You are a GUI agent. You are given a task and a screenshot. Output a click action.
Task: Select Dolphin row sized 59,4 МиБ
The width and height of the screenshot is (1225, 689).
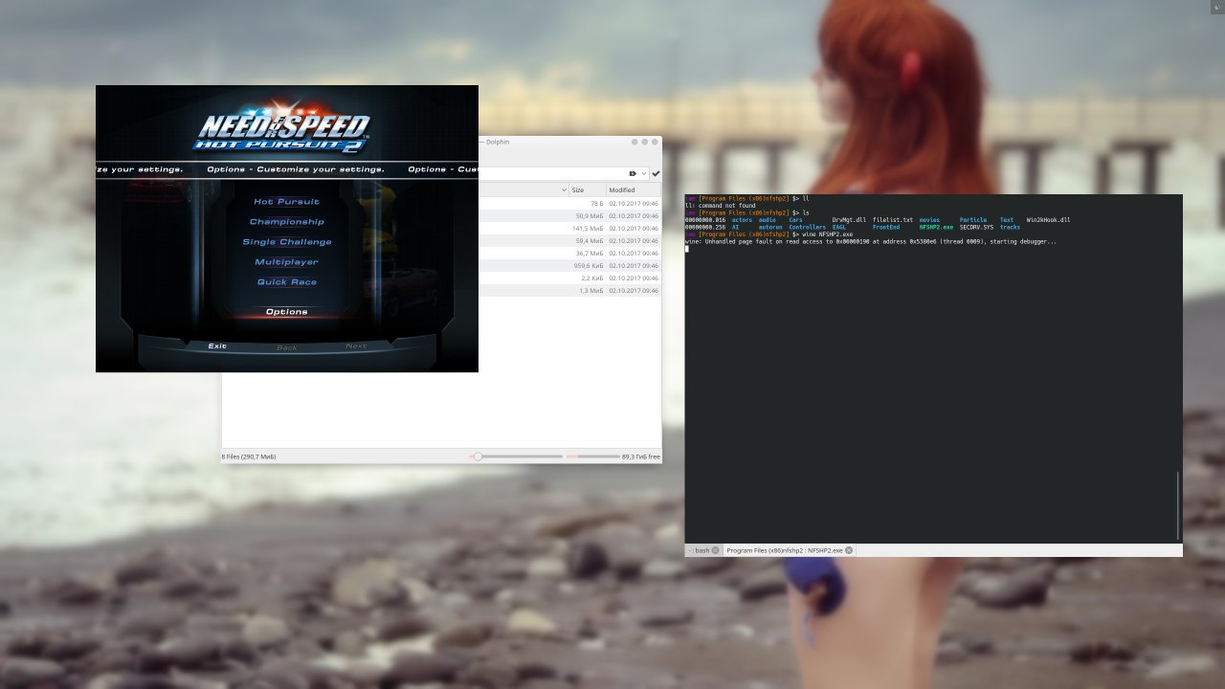(x=569, y=241)
